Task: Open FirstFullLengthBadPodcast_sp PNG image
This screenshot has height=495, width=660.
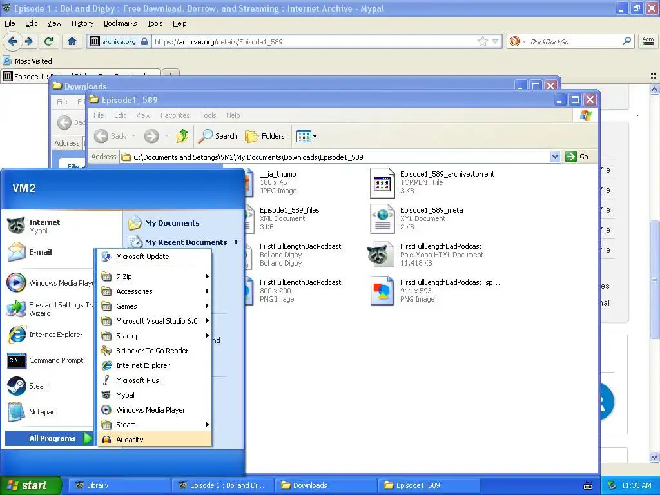Action: 436,291
